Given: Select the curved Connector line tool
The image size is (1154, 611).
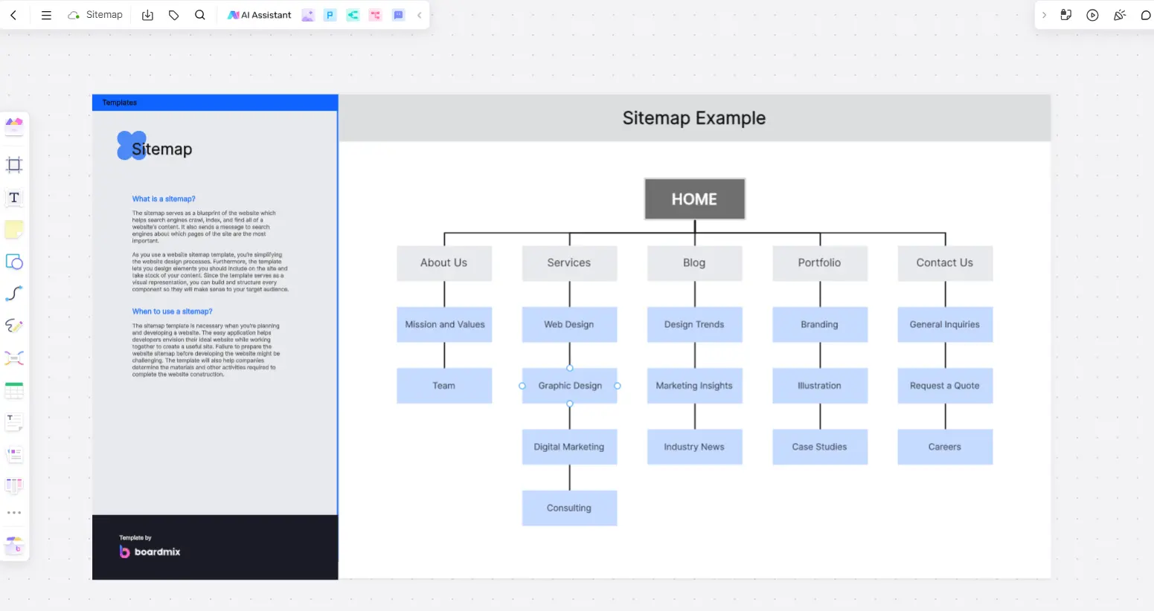Looking at the screenshot, I should 14,294.
